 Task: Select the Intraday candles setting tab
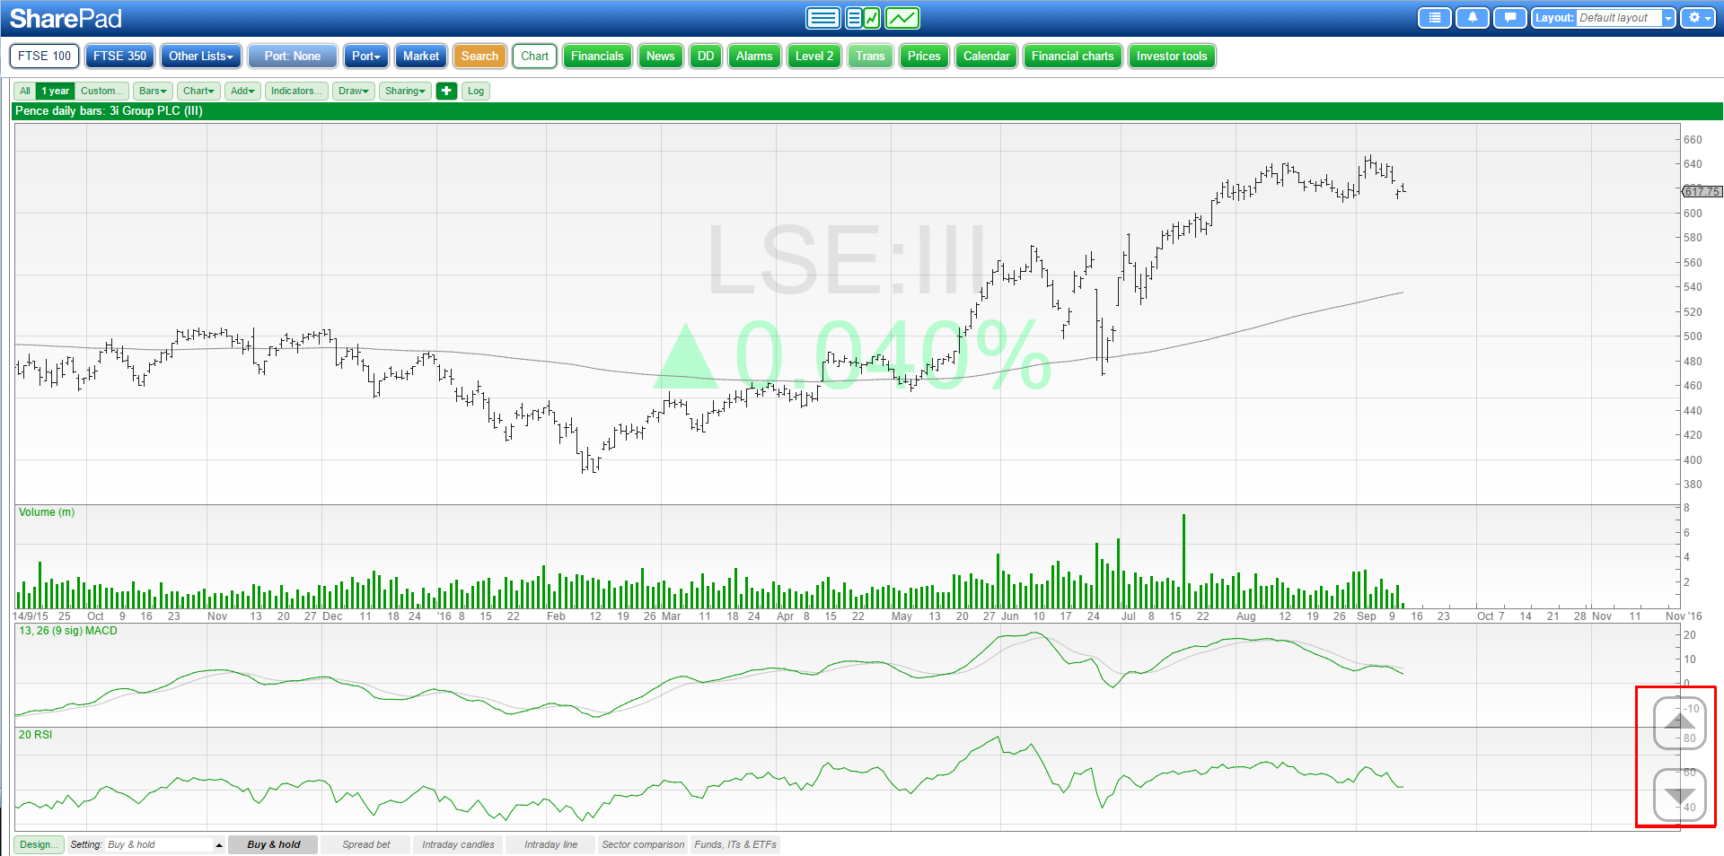tap(458, 844)
